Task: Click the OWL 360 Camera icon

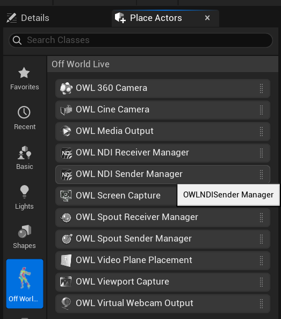Action: pos(66,88)
